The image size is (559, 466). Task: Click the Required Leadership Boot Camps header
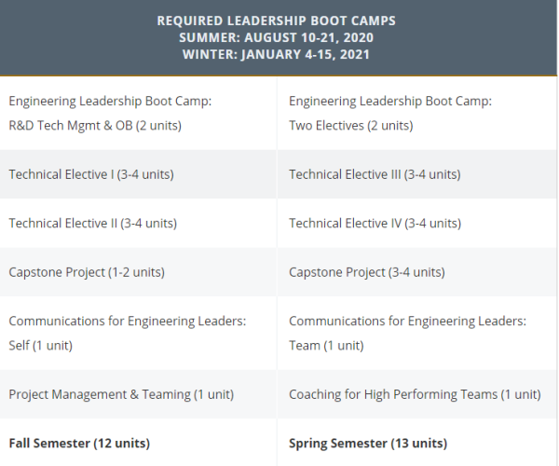tap(277, 21)
